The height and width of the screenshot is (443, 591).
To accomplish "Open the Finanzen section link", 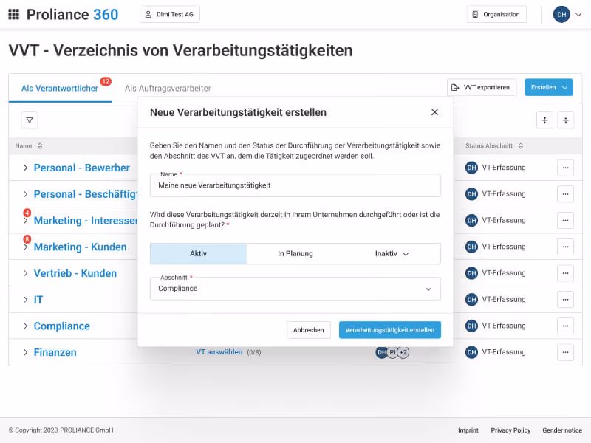I will [55, 352].
